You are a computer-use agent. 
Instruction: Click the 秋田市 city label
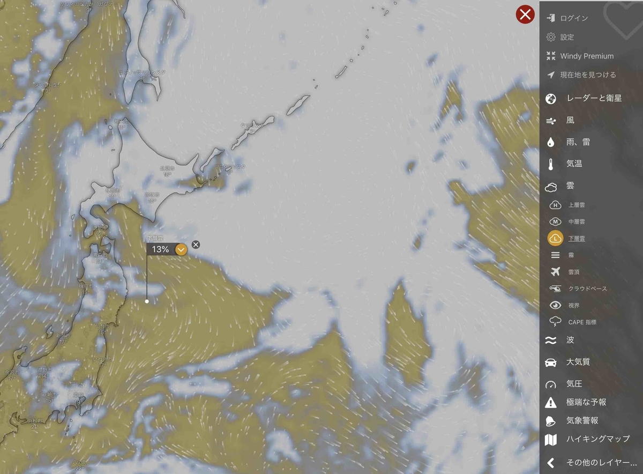[86, 287]
